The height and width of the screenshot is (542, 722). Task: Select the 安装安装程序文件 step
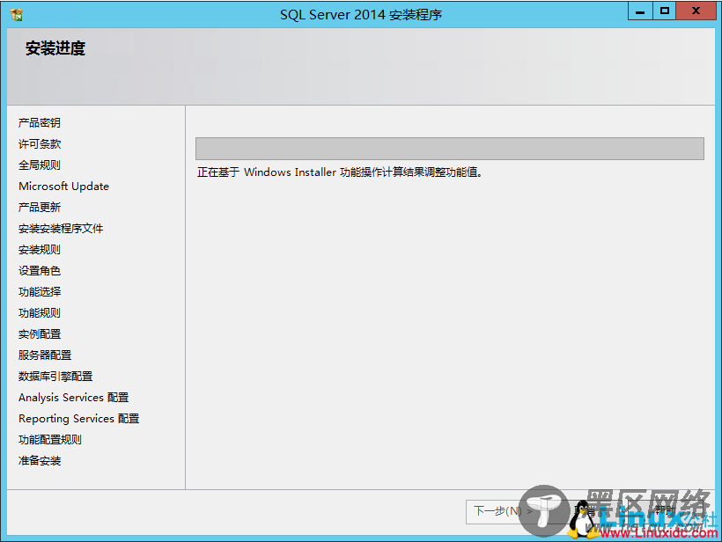point(61,229)
